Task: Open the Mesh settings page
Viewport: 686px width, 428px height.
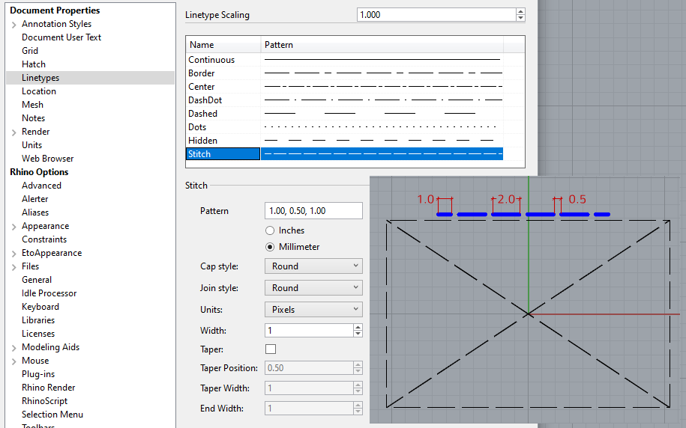Action: tap(32, 105)
